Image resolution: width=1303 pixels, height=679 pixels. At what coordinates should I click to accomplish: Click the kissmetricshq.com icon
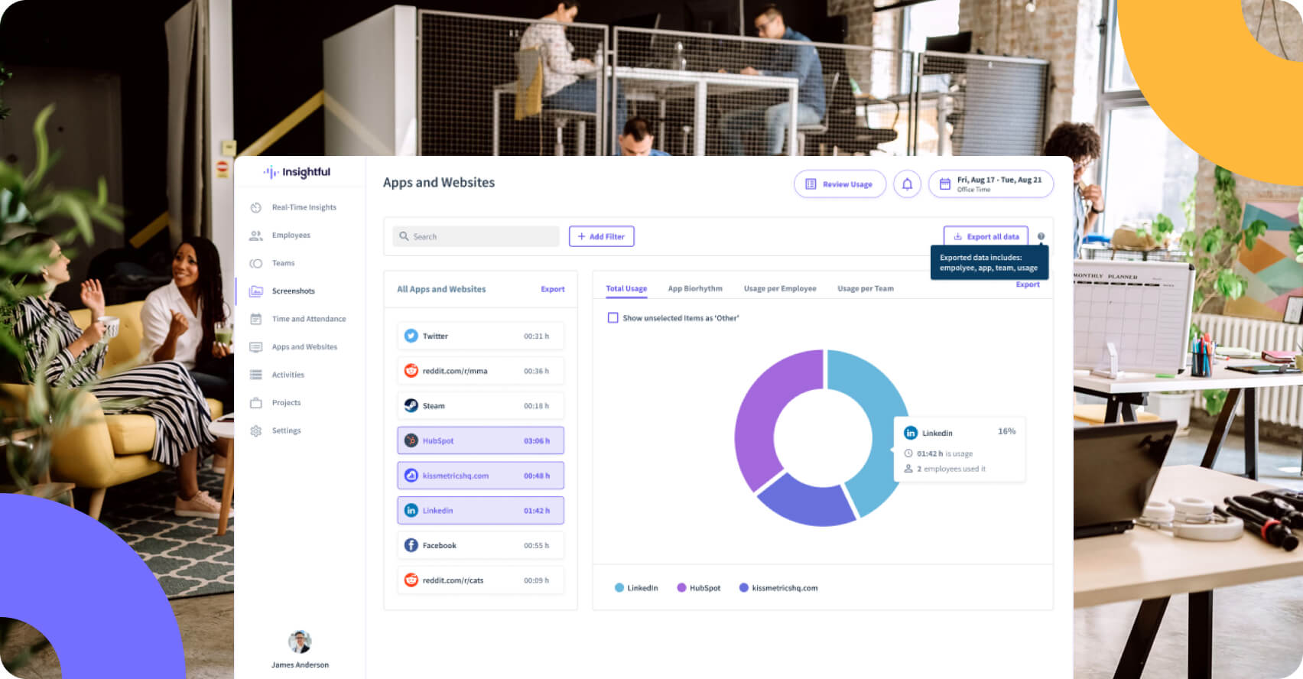(411, 476)
